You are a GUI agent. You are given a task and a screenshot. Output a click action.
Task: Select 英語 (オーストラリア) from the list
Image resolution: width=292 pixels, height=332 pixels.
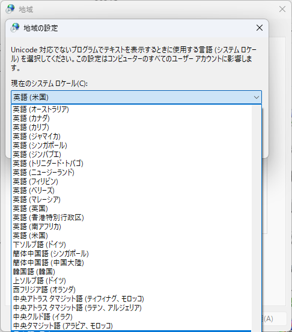click(132, 109)
